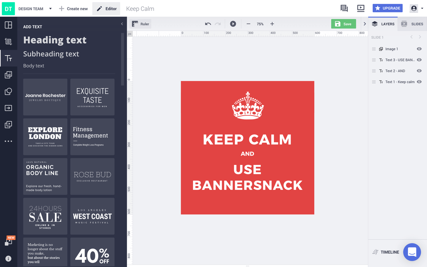The height and width of the screenshot is (267, 427).
Task: Select the 24Hours Sale text preset
Action: click(x=45, y=216)
